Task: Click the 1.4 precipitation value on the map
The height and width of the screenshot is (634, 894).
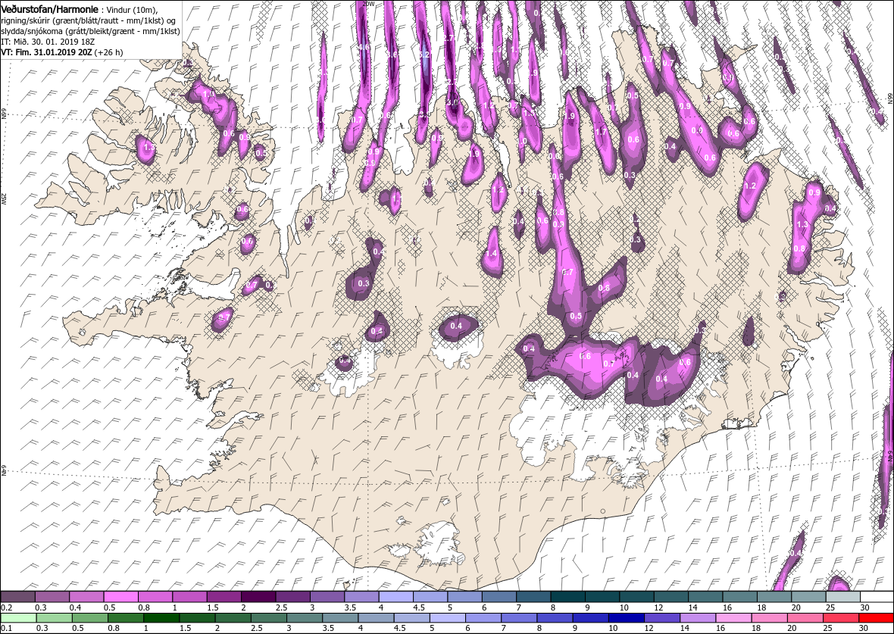Action: tap(492, 254)
